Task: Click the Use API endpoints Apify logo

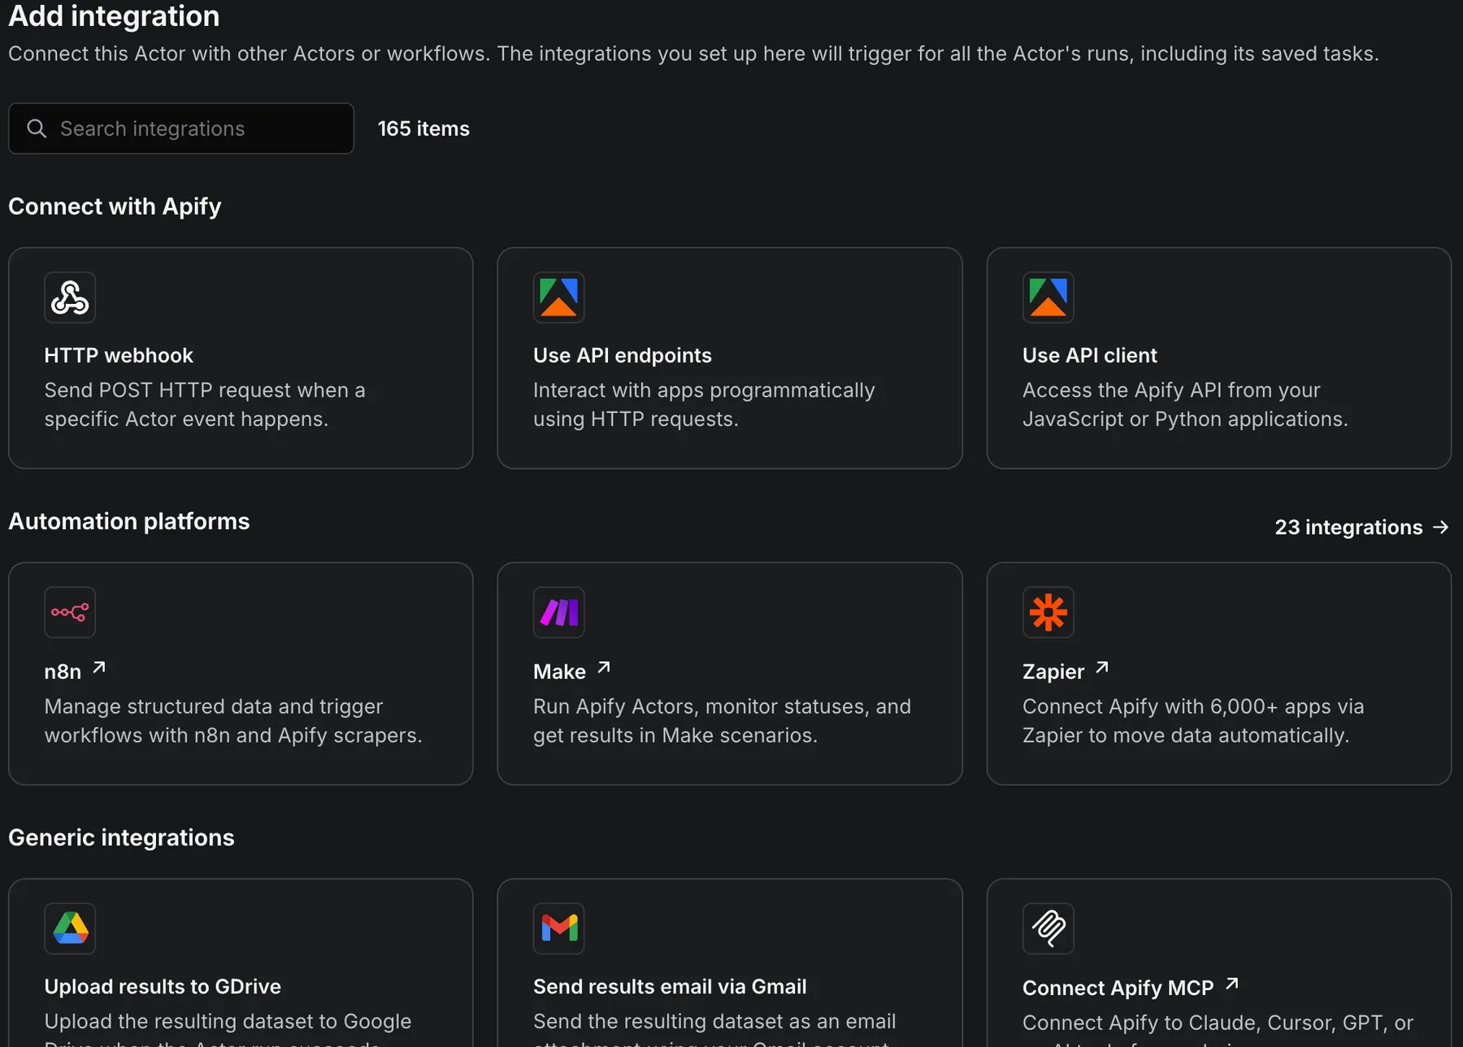Action: (x=559, y=298)
